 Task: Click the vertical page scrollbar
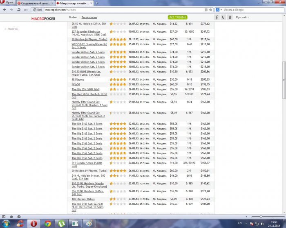pyautogui.click(x=284, y=80)
